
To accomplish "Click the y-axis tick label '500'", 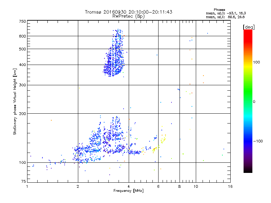I will 22,49.
